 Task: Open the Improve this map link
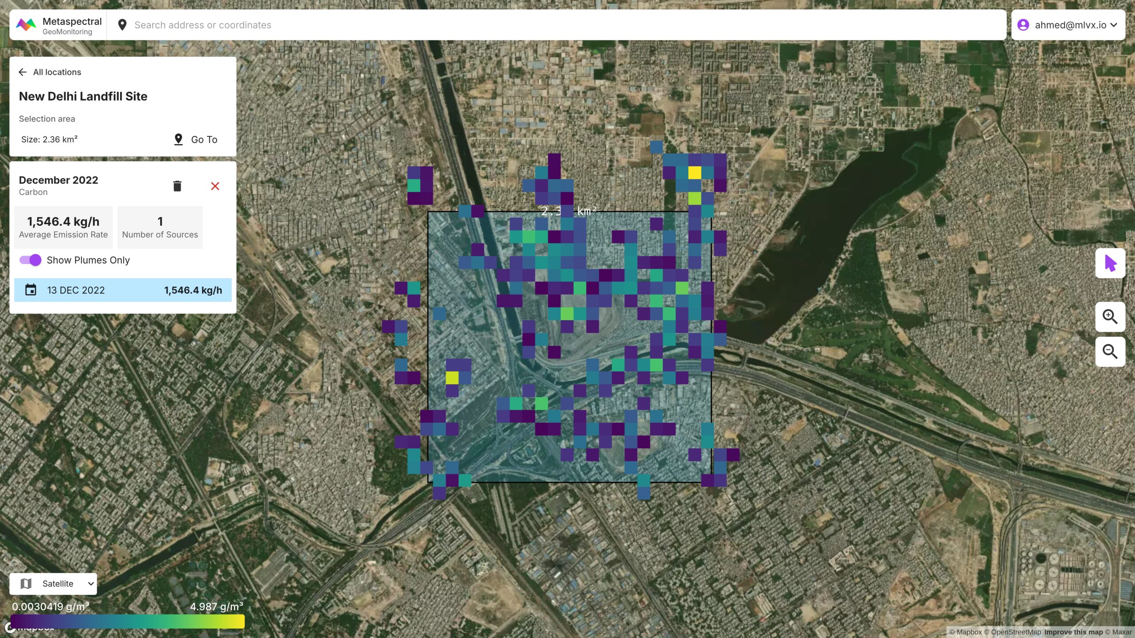click(x=1073, y=632)
